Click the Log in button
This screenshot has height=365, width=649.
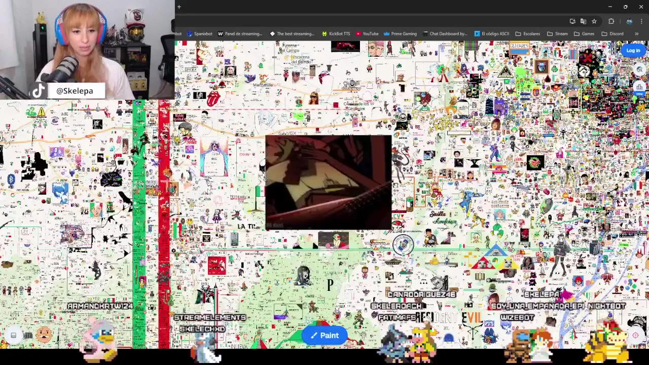(633, 50)
